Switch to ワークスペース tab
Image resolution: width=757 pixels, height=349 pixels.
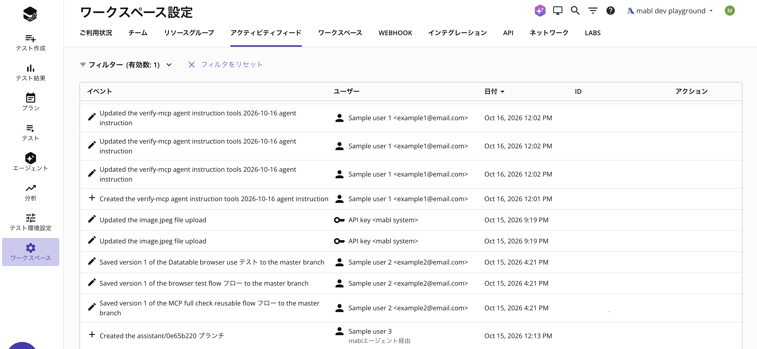pos(340,33)
